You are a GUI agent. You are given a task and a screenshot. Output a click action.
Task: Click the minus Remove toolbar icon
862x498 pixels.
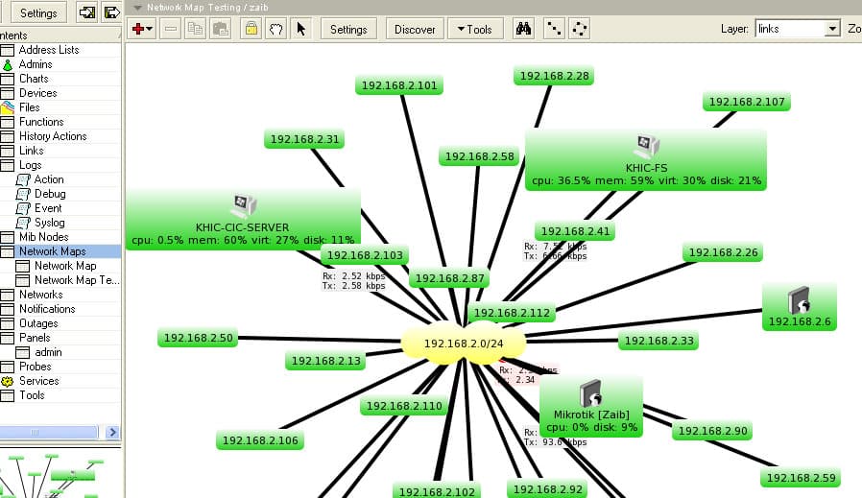(171, 29)
